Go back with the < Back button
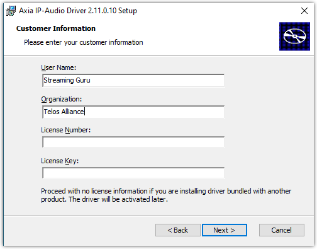The image size is (317, 249). tap(178, 230)
